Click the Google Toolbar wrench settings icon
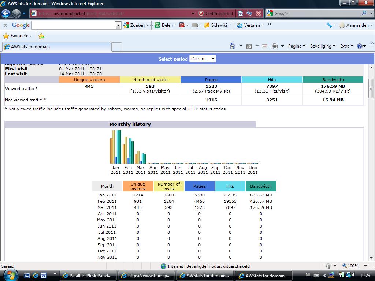Screen dimensions: 375x281 [329, 25]
